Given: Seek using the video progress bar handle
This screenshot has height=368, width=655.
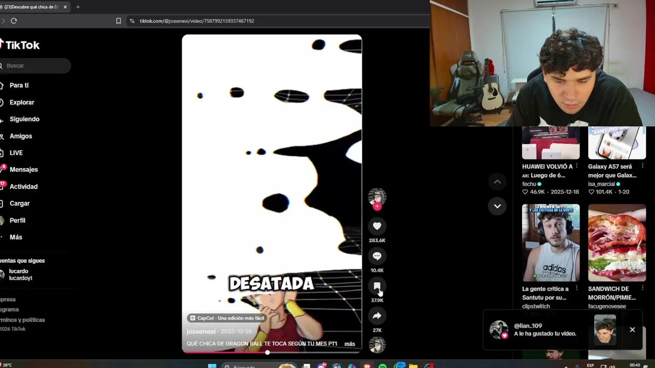Looking at the screenshot, I should point(267,352).
